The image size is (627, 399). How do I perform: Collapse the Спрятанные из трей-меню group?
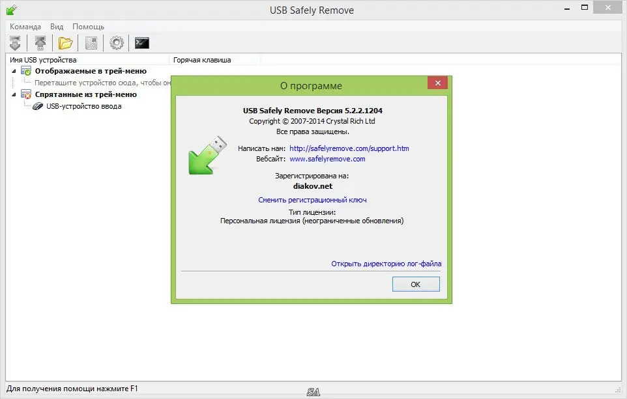tap(14, 94)
